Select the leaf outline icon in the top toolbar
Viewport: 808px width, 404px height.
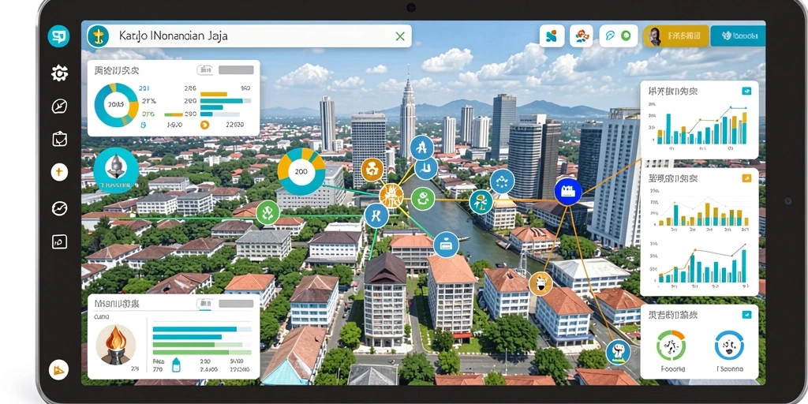611,36
